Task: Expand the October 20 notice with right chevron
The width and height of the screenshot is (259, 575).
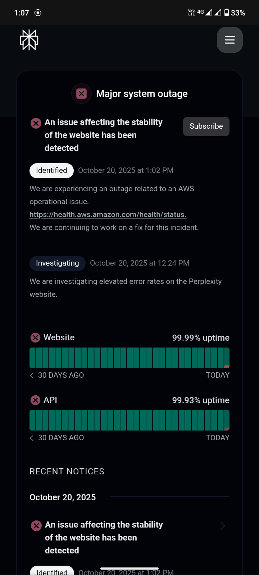Action: 223,526
